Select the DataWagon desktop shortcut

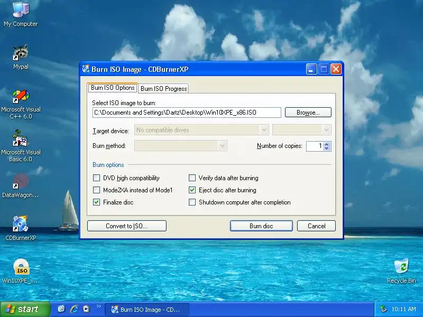point(21,185)
